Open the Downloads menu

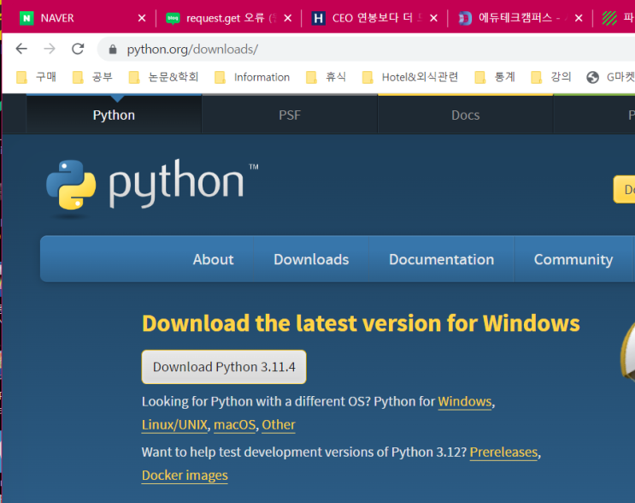(x=311, y=259)
